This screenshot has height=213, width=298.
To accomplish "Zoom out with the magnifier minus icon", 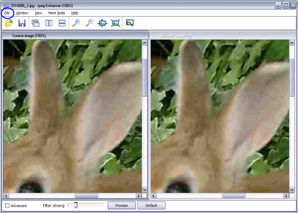I will pos(89,23).
